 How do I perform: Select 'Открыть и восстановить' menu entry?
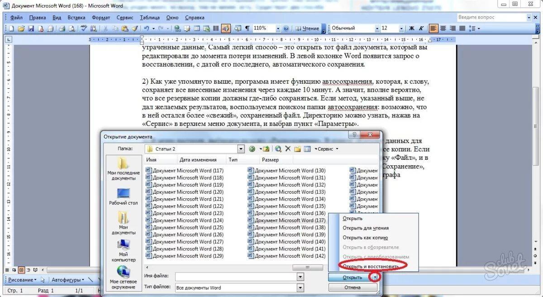click(371, 267)
